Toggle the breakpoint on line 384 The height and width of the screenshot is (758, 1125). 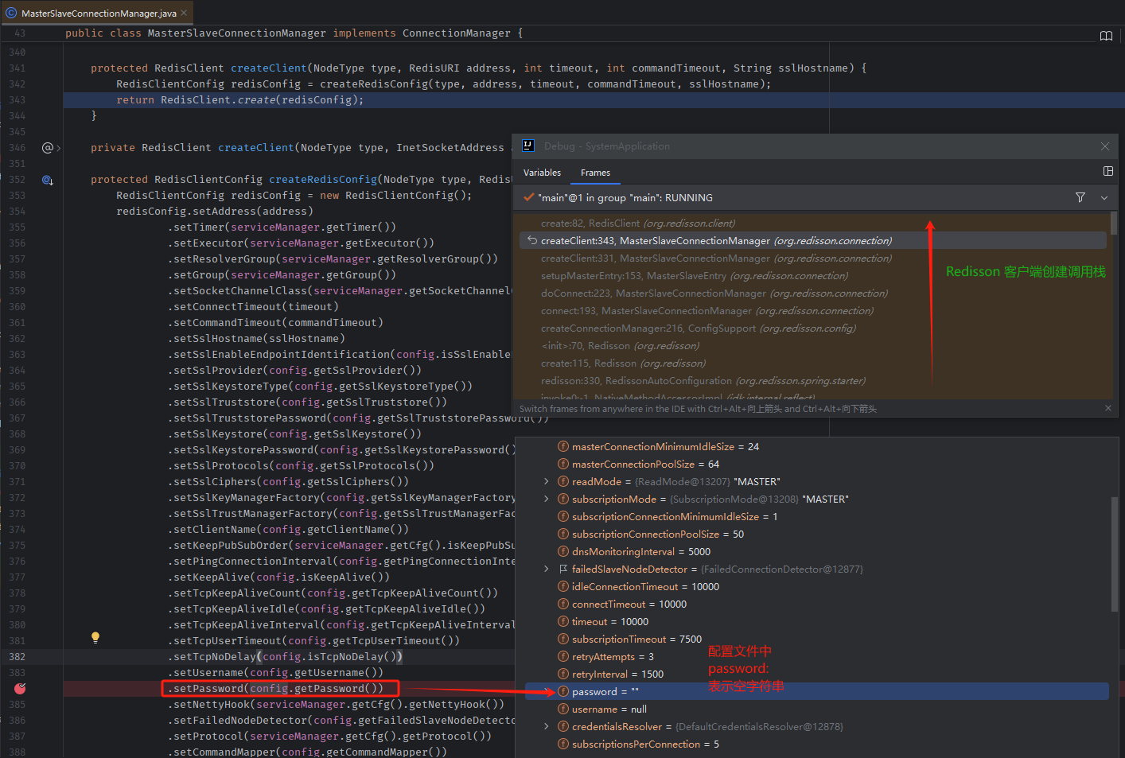click(20, 687)
